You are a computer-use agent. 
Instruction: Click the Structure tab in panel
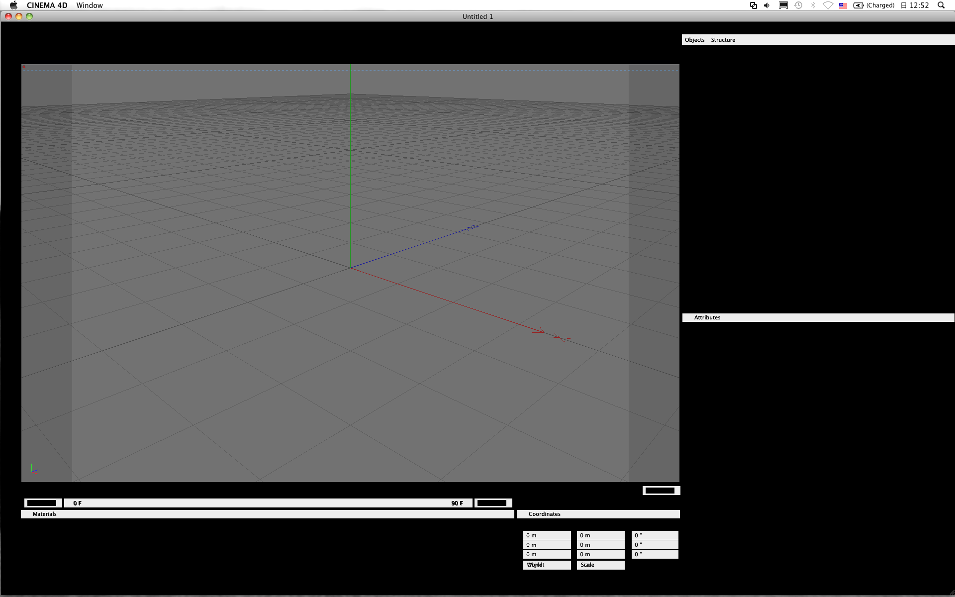click(723, 39)
